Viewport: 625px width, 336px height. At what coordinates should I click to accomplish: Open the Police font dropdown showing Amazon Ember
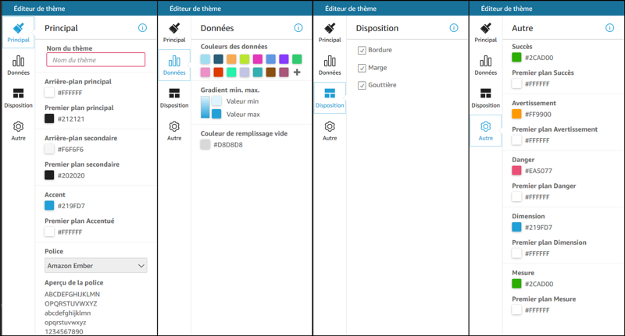pos(95,266)
